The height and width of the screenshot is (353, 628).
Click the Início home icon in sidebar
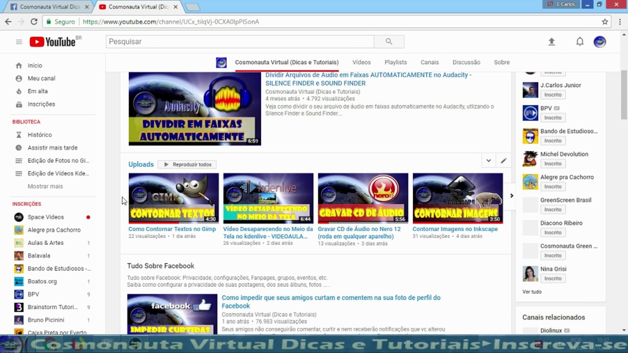click(19, 65)
